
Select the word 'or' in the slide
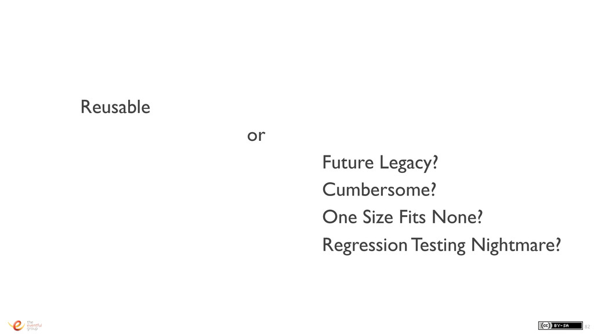pos(256,135)
